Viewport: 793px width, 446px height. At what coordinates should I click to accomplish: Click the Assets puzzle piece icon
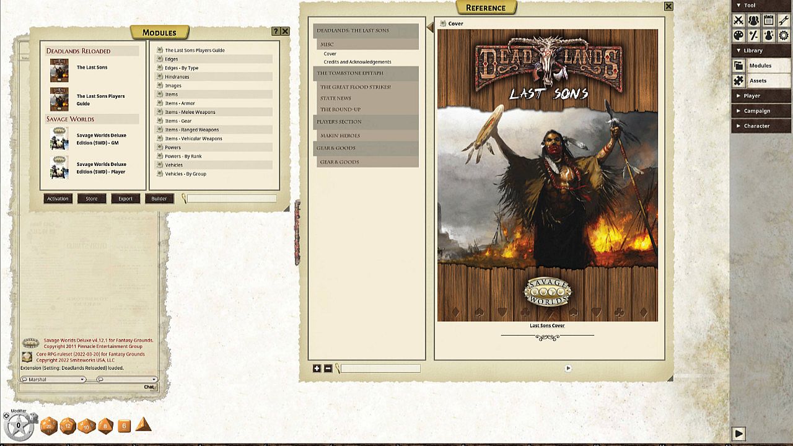point(738,81)
